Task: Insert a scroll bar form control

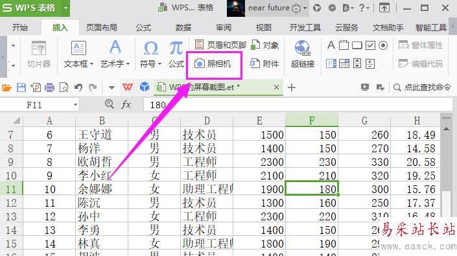Action: (x=357, y=64)
